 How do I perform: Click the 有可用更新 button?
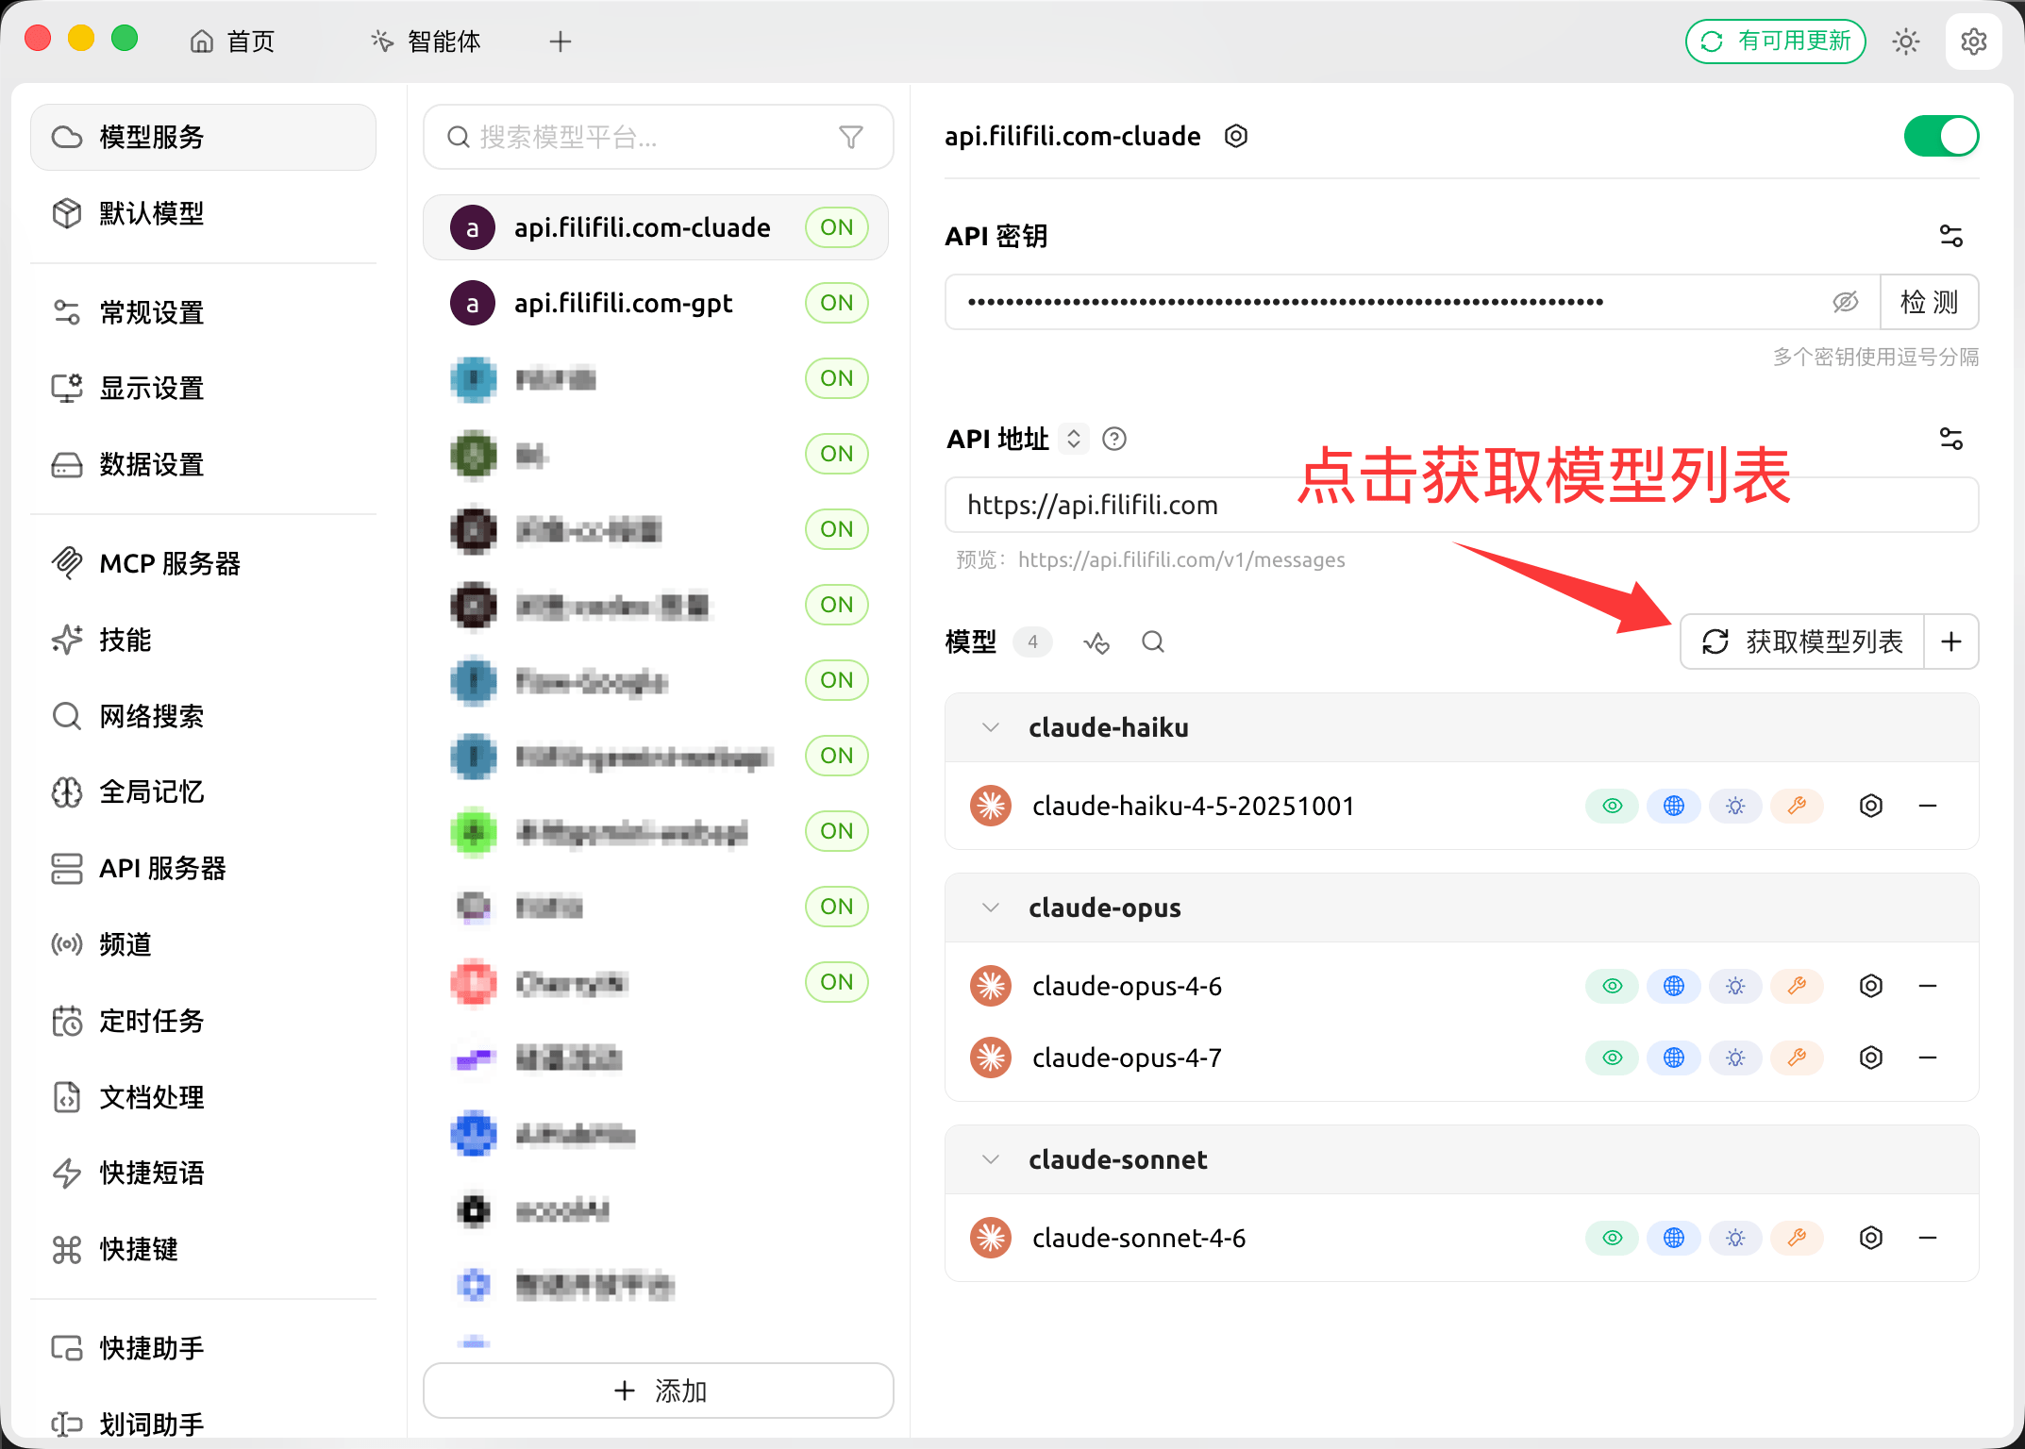[1775, 42]
